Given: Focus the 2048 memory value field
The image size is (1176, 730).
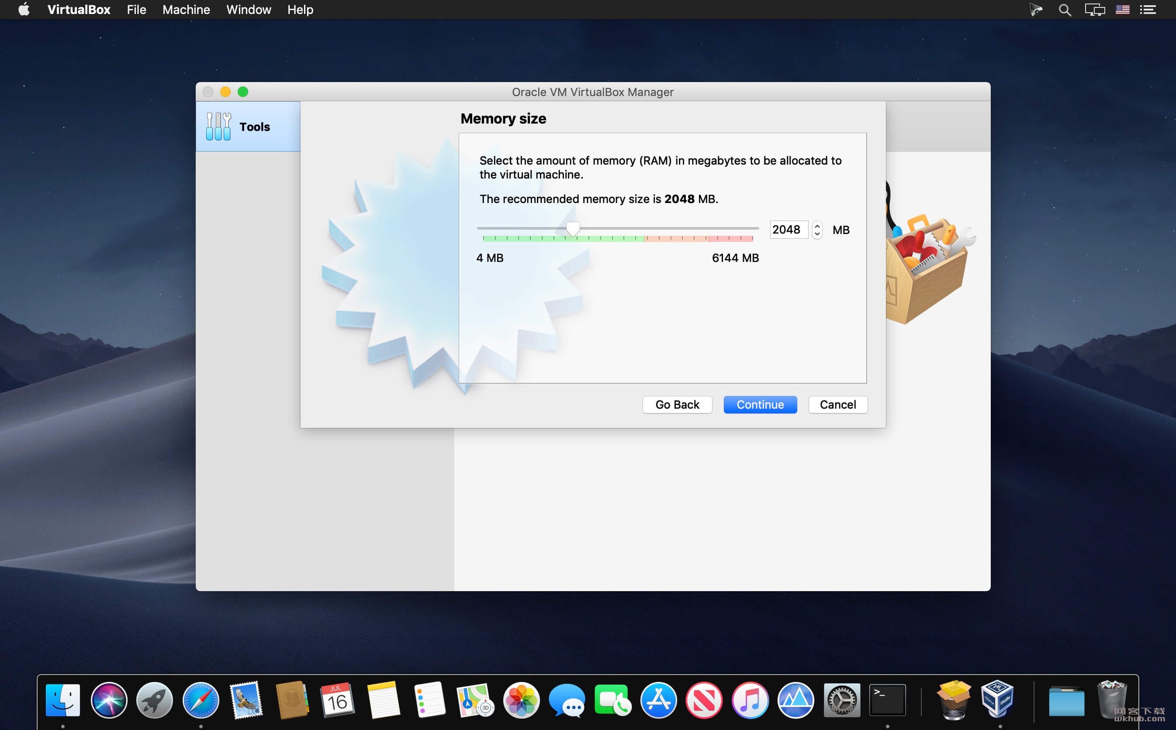Looking at the screenshot, I should pyautogui.click(x=788, y=230).
